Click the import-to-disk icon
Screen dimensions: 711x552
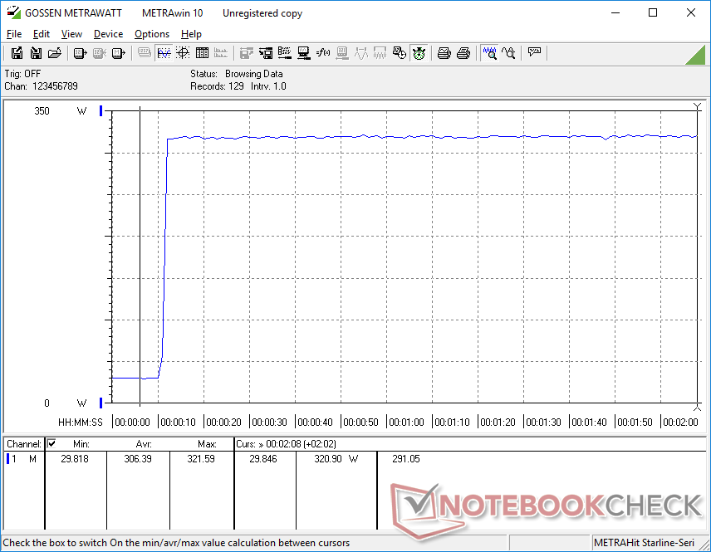click(x=36, y=53)
